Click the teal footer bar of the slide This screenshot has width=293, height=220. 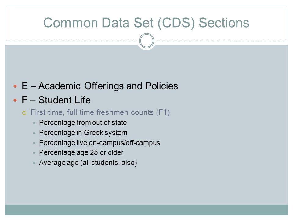(x=146, y=210)
